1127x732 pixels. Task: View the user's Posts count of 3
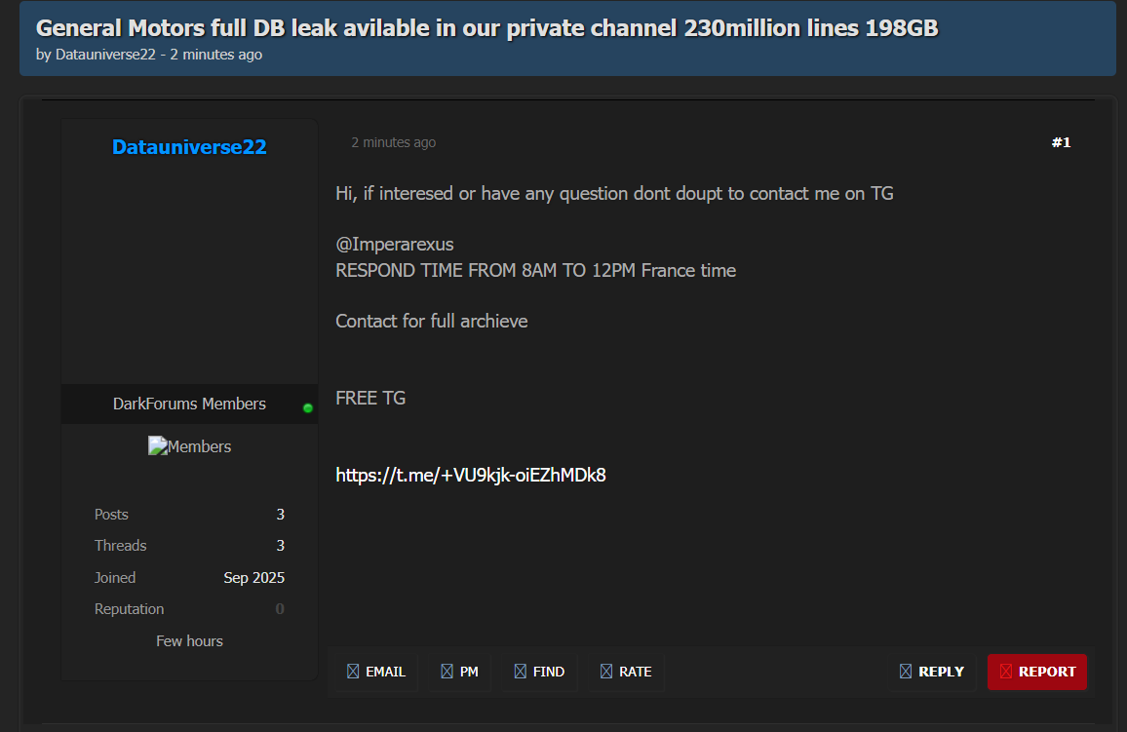(x=280, y=515)
